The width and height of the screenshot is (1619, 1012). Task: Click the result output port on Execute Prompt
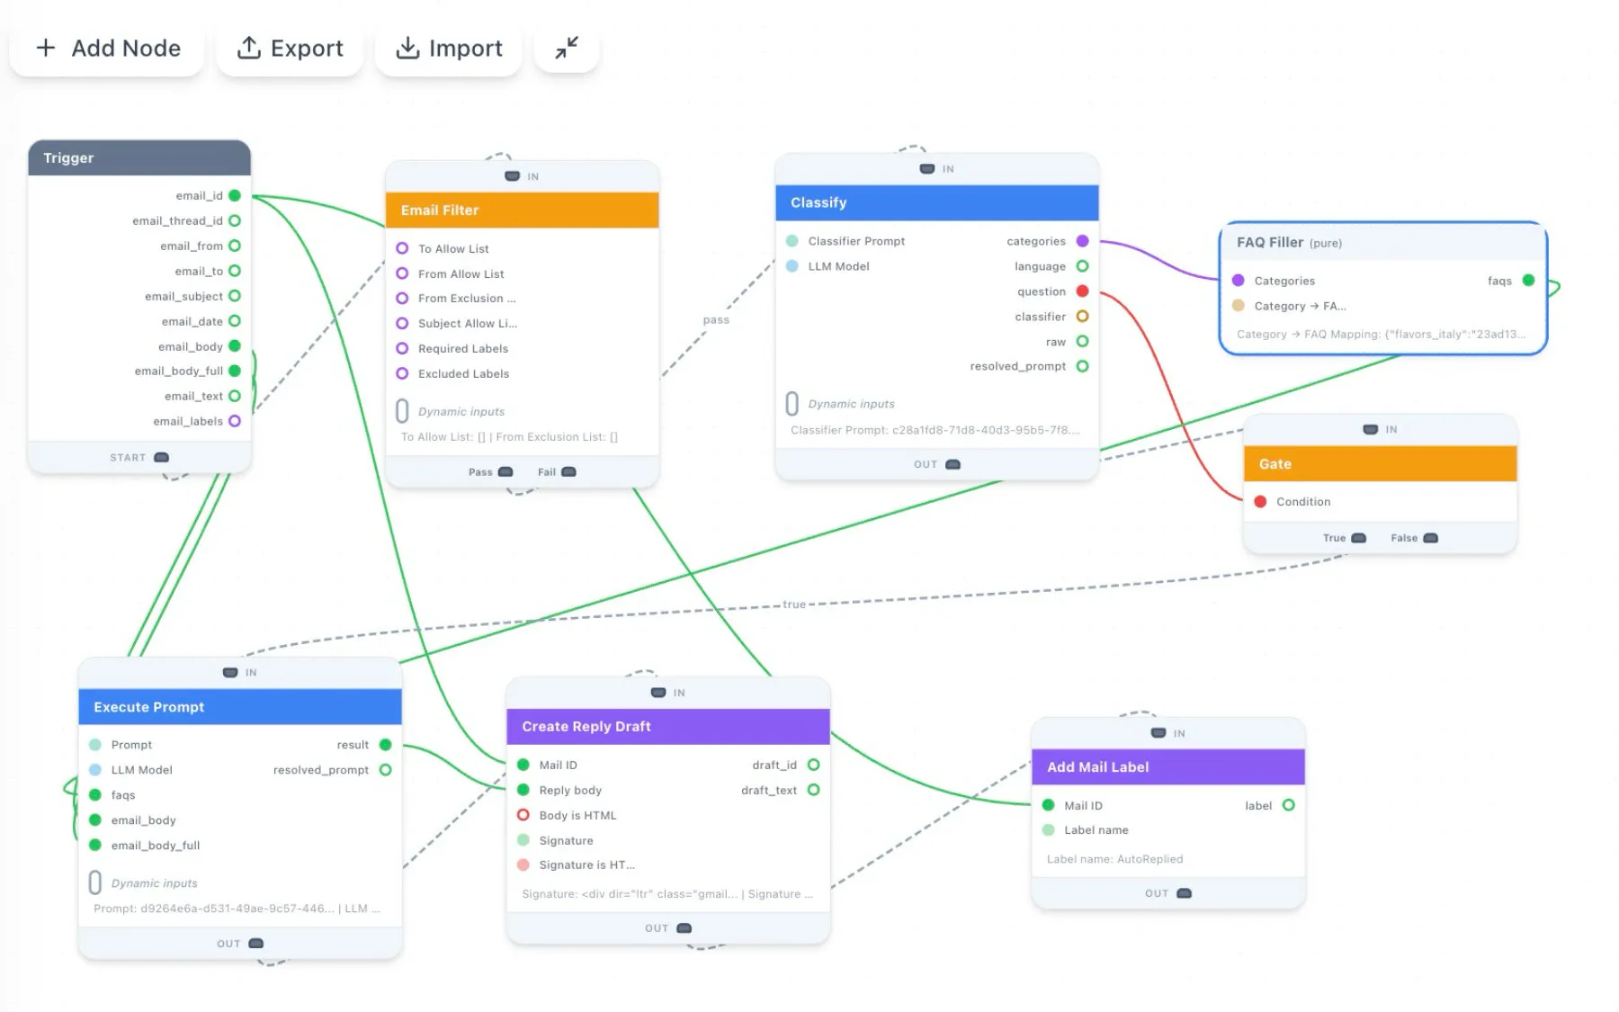click(386, 744)
